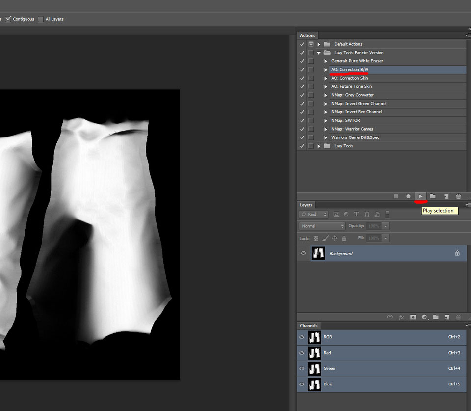Viewport: 471px width, 411px height.
Task: Expand the Default Actions folder
Action: pos(319,44)
